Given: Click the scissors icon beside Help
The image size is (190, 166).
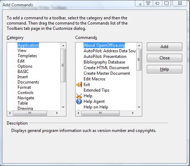Looking at the screenshot, I should 79,96.
